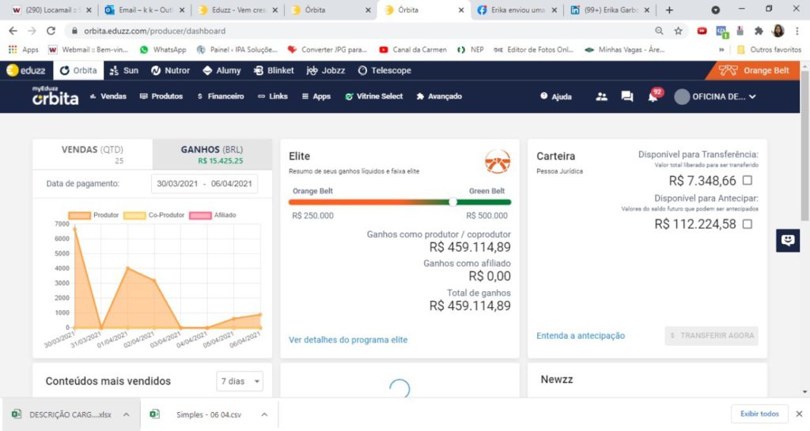Image resolution: width=810 pixels, height=431 pixels.
Task: Go back in browser
Action: [x=13, y=31]
